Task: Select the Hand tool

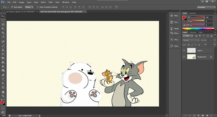Action: (3, 92)
